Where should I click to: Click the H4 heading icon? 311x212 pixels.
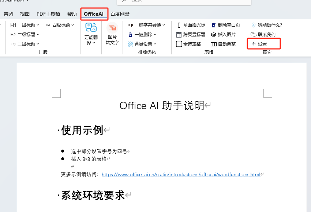click(x=48, y=25)
